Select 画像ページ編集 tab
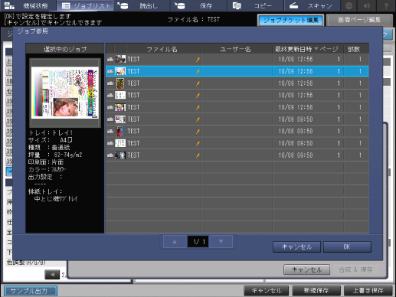The width and height of the screenshot is (396, 297). pos(359,20)
